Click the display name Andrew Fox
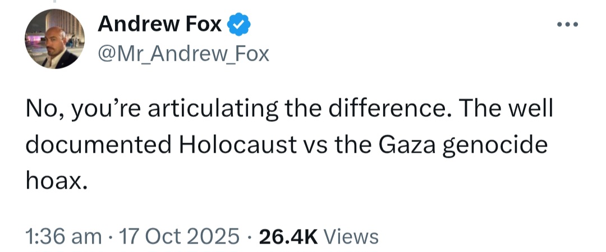The width and height of the screenshot is (606, 252). point(159,24)
